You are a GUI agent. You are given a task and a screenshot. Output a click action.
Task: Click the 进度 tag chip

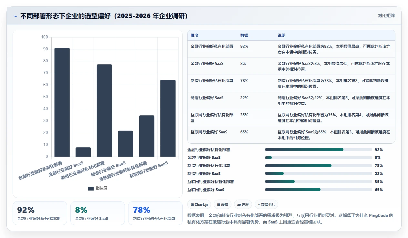[243, 204]
